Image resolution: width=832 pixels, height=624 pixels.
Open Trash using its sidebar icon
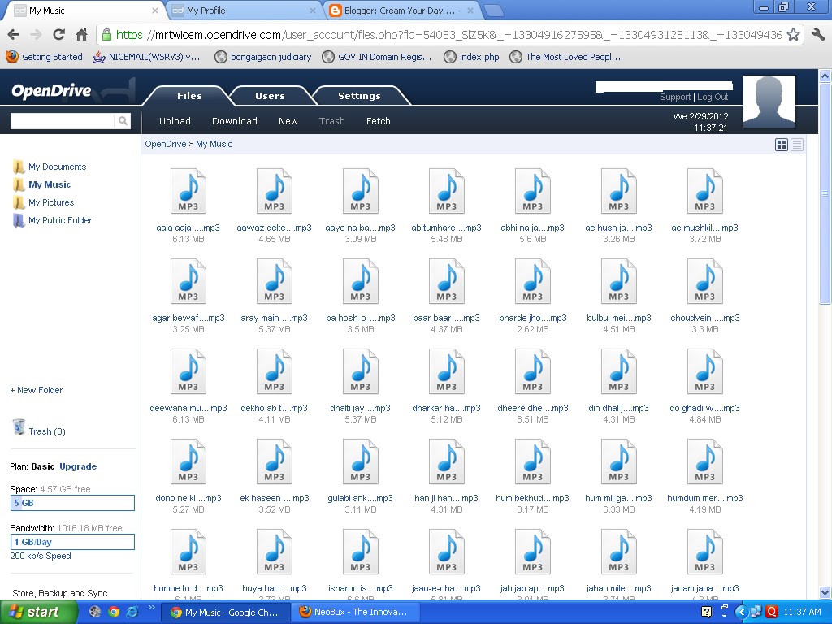click(x=19, y=426)
